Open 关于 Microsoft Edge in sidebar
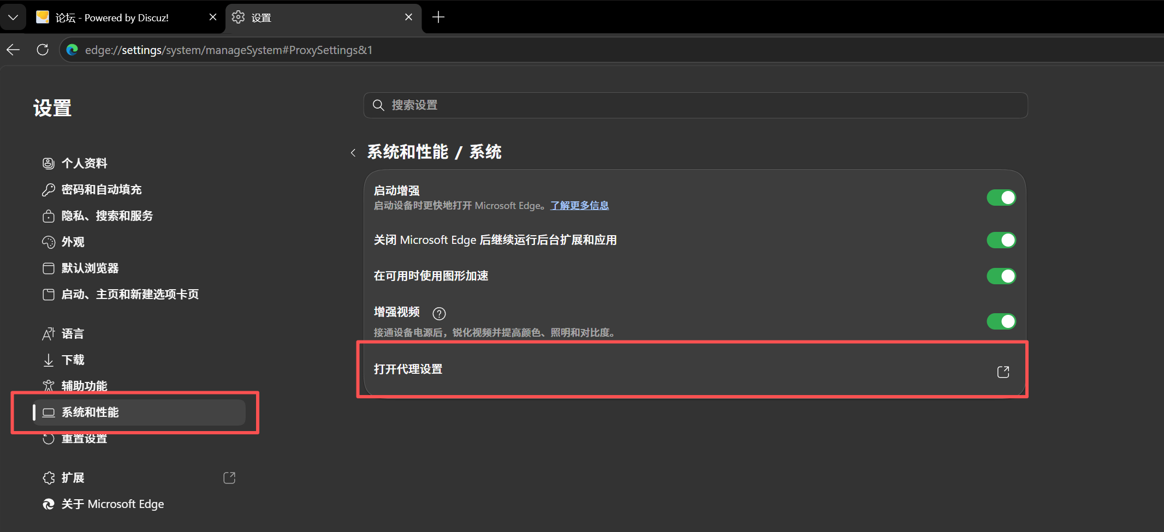1164x532 pixels. (139, 504)
